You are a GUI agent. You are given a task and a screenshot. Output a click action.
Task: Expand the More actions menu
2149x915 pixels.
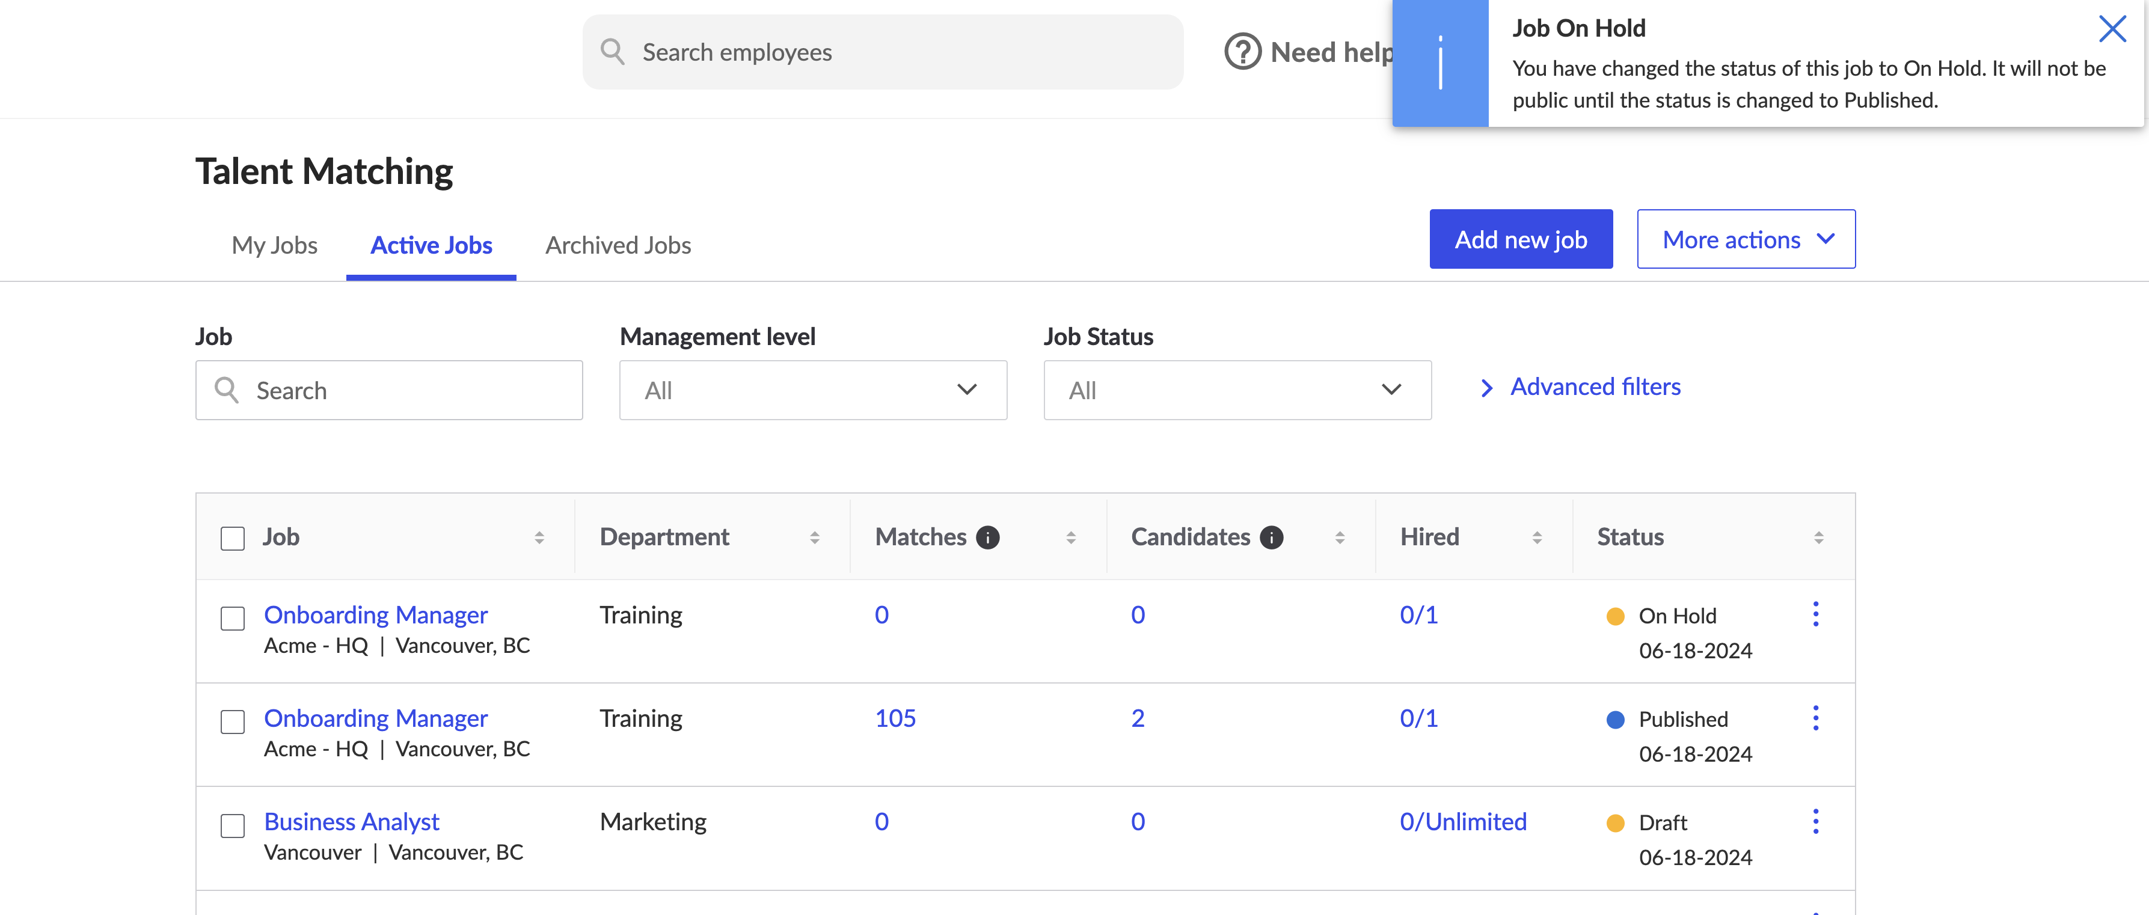coord(1746,239)
